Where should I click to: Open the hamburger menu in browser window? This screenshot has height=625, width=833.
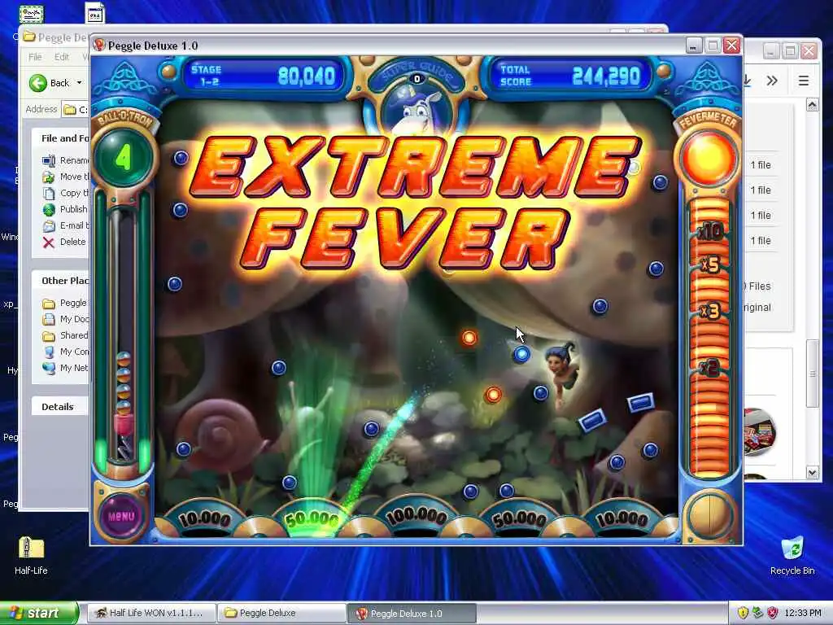coord(803,81)
